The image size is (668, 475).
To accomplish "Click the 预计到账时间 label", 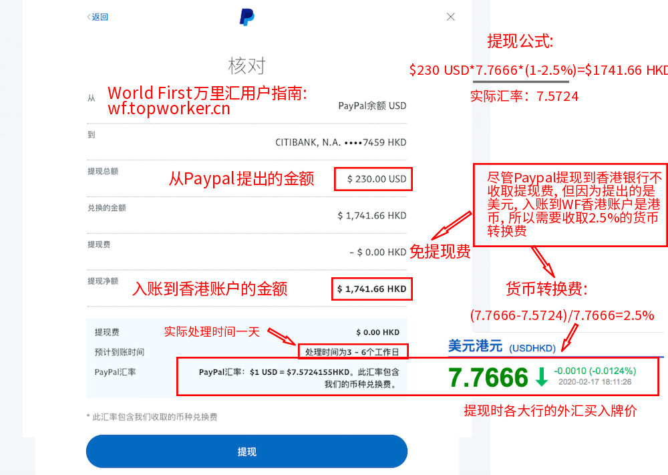I will click(120, 352).
